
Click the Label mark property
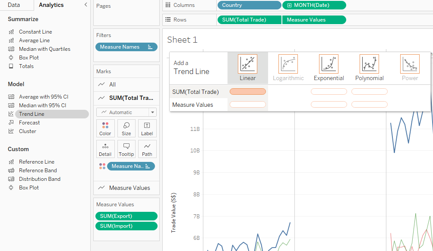pyautogui.click(x=147, y=128)
